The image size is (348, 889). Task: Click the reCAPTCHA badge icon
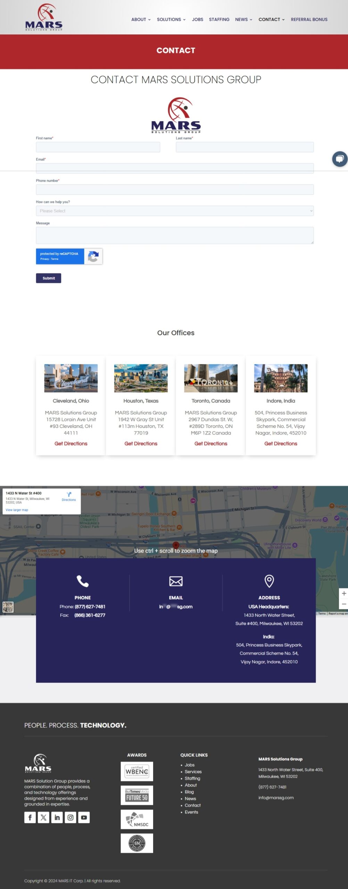pyautogui.click(x=93, y=256)
